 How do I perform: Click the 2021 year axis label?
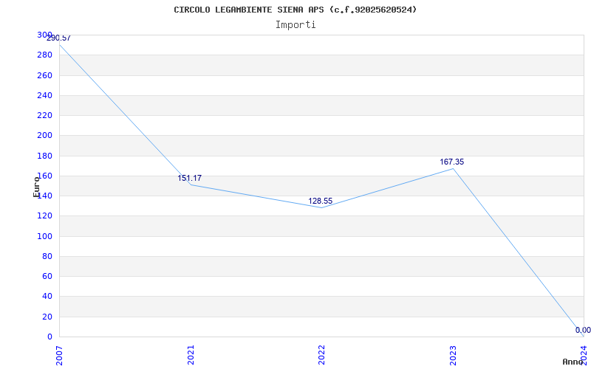[x=191, y=355]
